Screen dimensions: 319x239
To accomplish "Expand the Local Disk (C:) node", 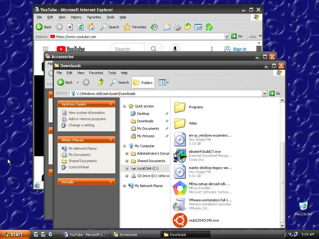I will point(127,168).
